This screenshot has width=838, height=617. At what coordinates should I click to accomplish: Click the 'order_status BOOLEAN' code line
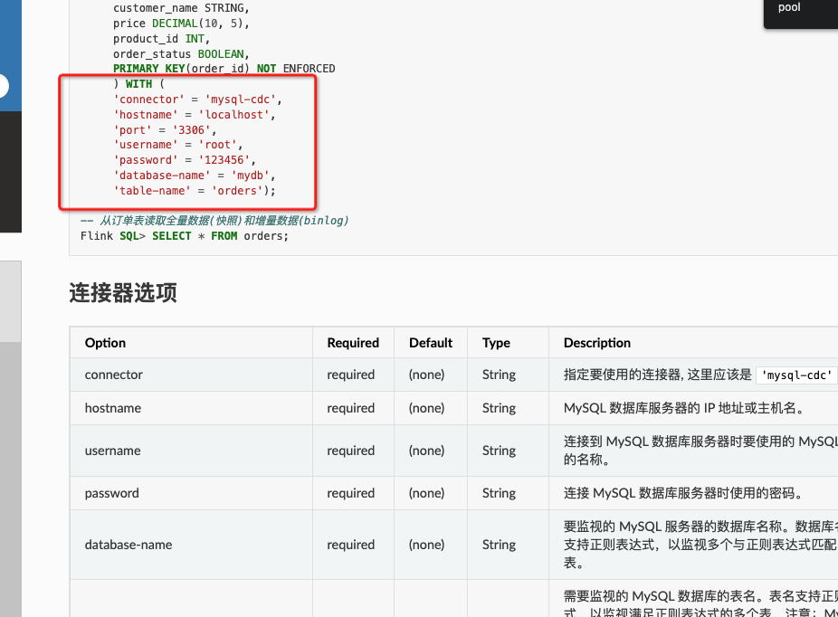(x=181, y=54)
